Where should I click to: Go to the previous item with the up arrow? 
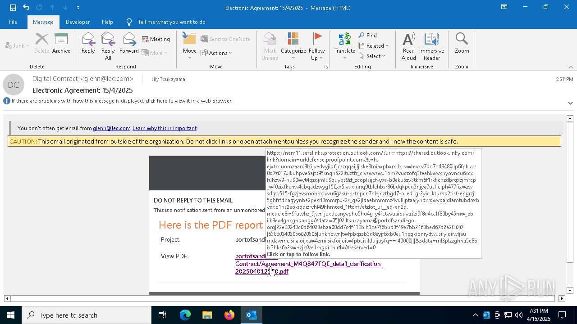(x=52, y=8)
